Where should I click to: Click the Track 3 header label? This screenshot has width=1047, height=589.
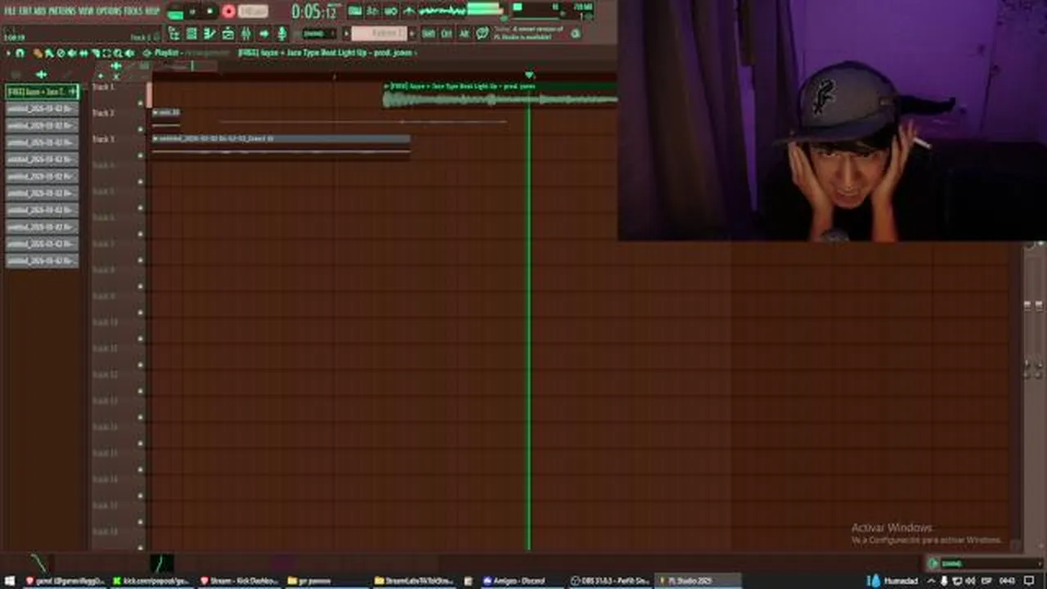(103, 139)
